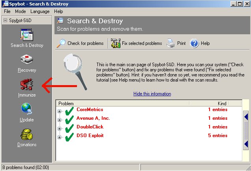Maximize the Spybot window

coord(240,4)
